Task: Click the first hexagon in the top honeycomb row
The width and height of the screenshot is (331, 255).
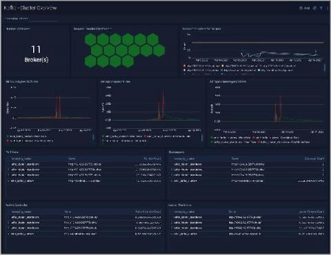Action: (x=90, y=39)
